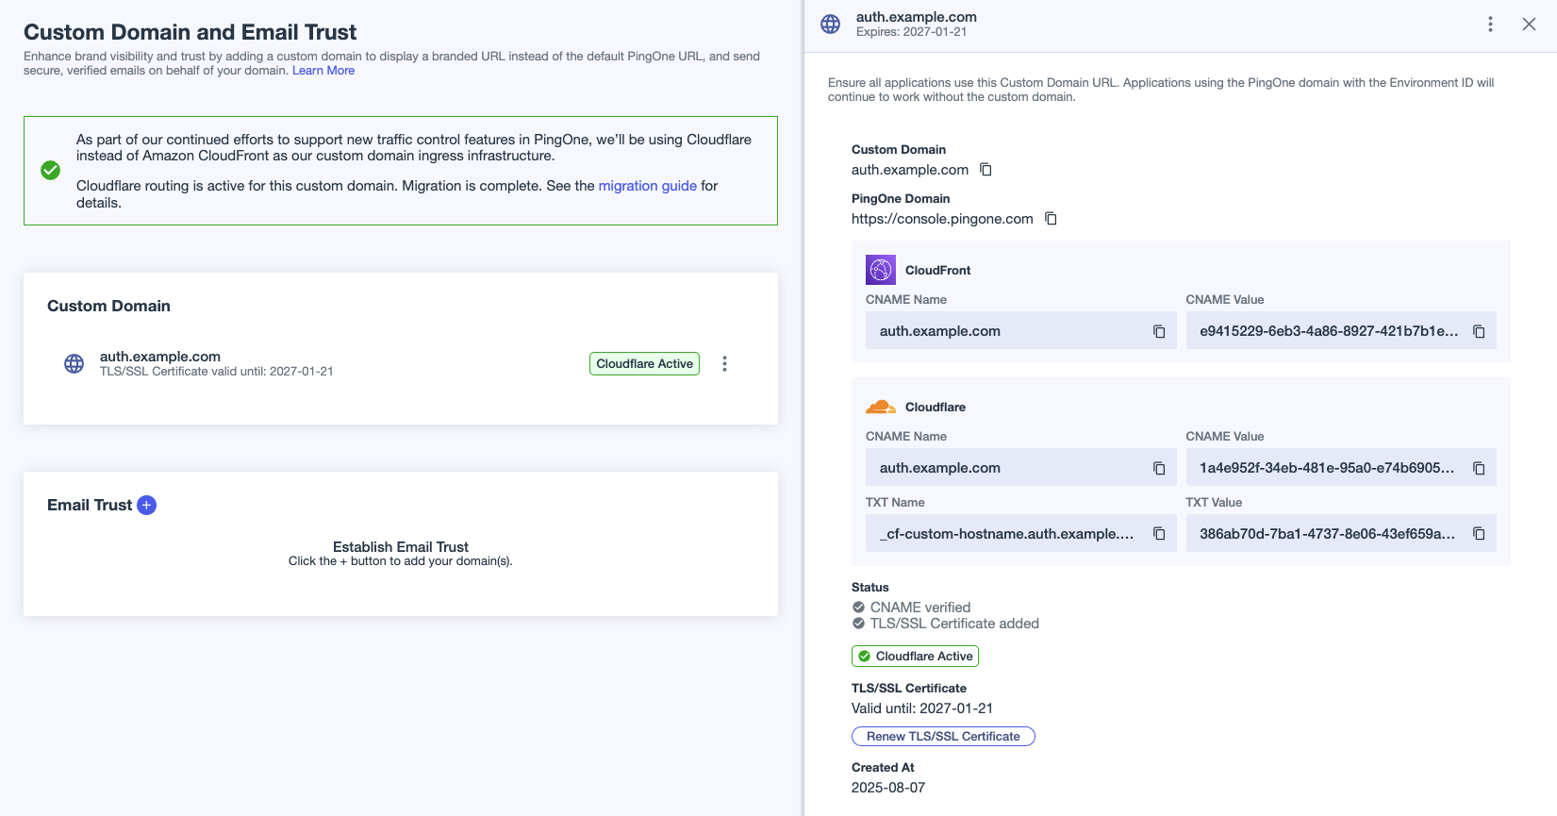Click the globe icon beside auth.example.com in list
The width and height of the screenshot is (1557, 816).
click(x=74, y=364)
